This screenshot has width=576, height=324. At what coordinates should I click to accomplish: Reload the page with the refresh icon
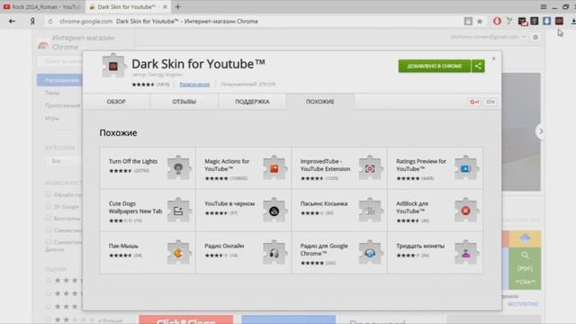pos(50,22)
